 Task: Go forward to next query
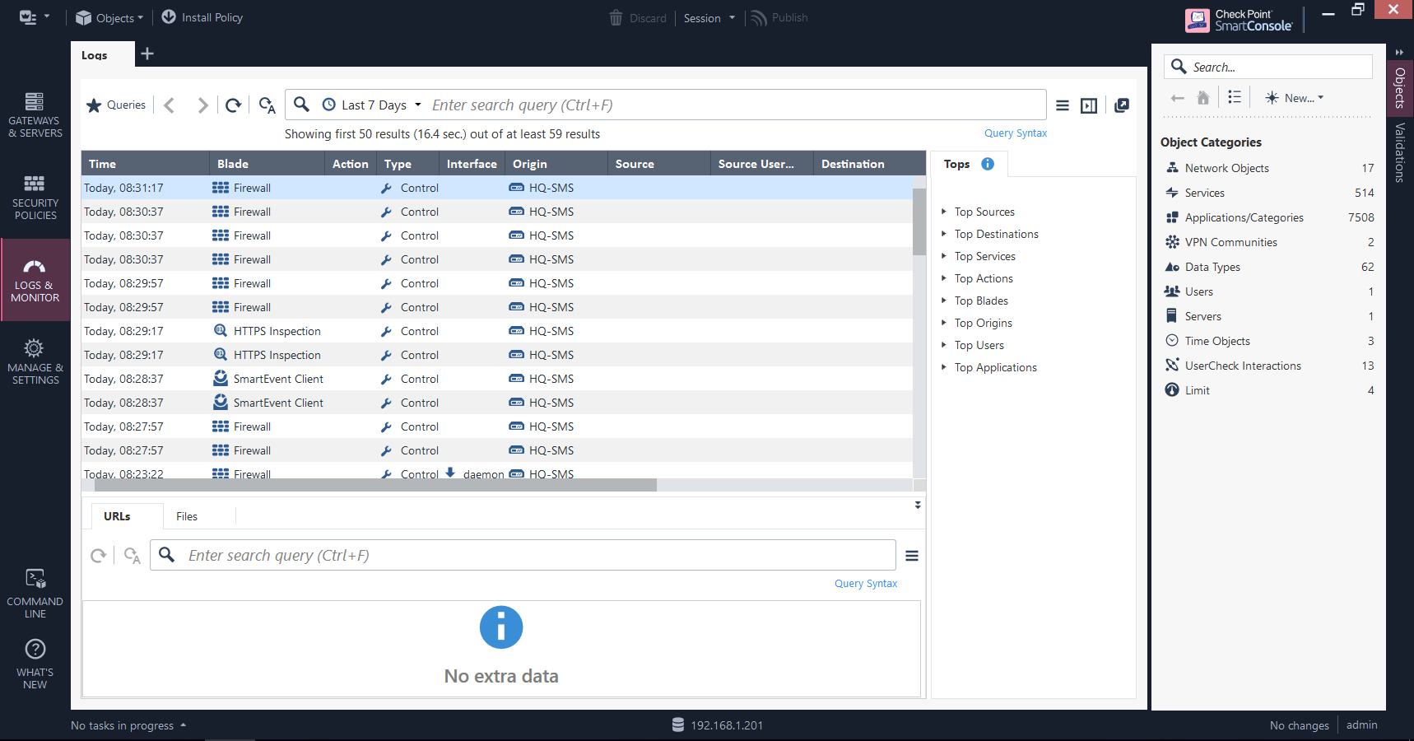(202, 105)
